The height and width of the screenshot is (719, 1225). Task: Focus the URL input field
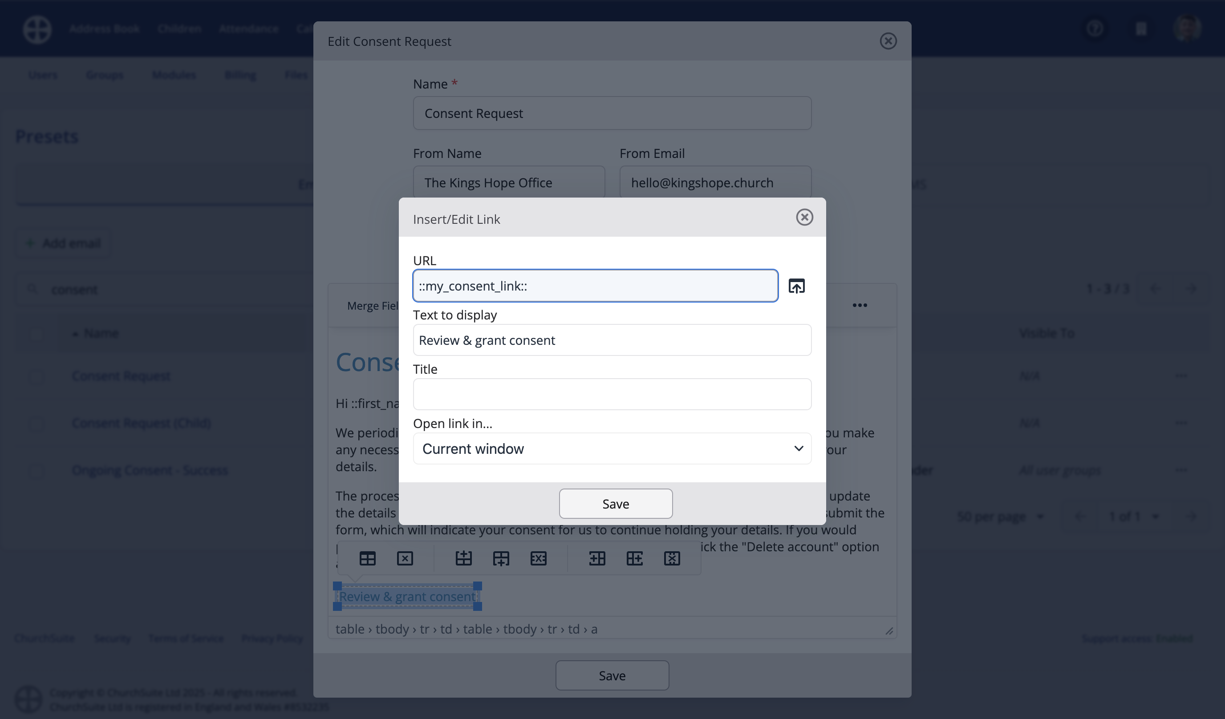tap(595, 286)
